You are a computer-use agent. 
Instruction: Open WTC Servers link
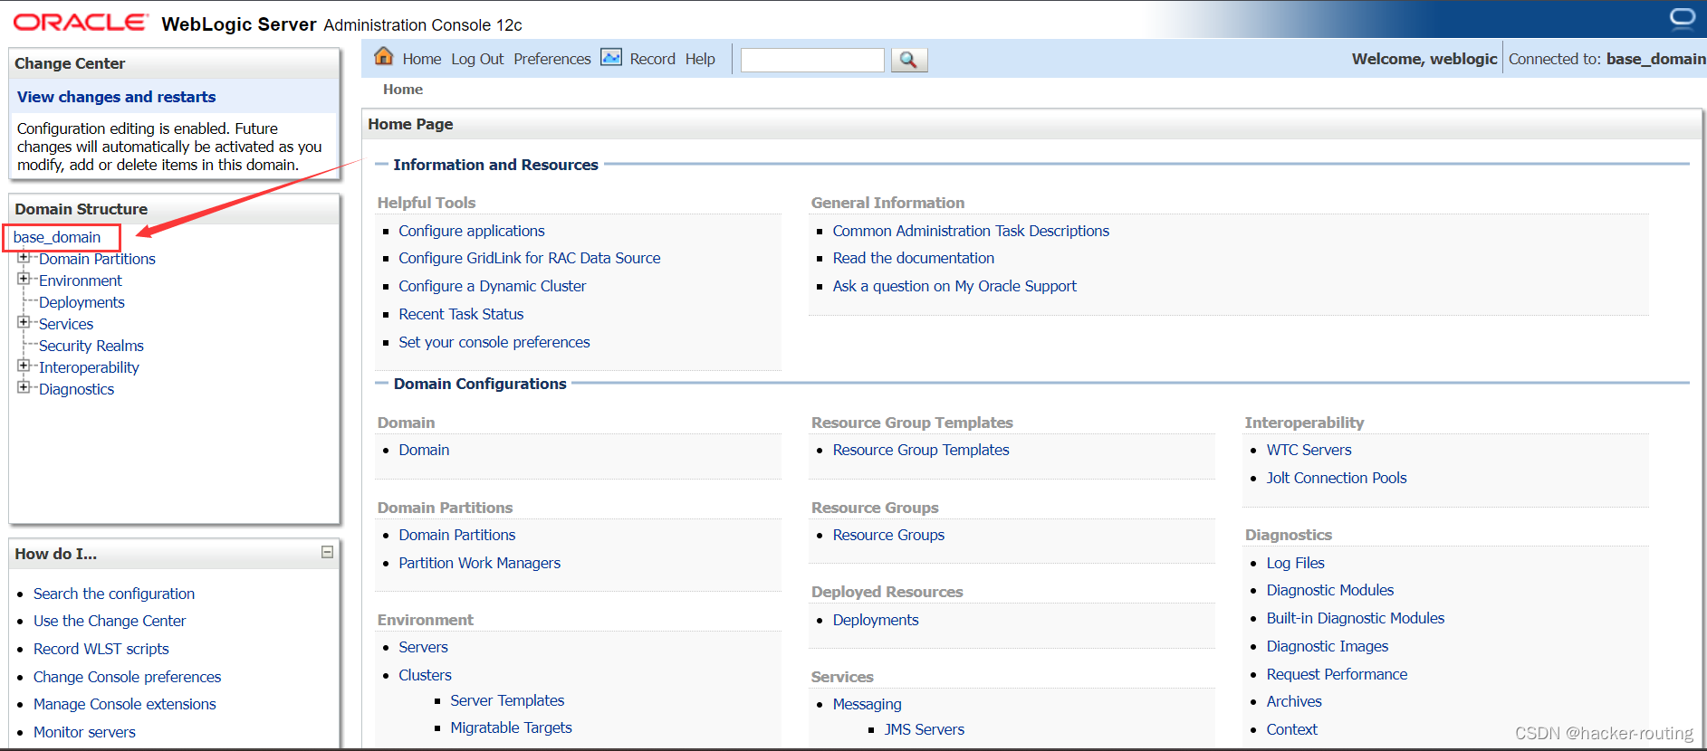click(1309, 450)
